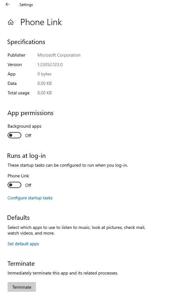The image size is (182, 305).
Task: Toggle the Background apps switch
Action: [14, 136]
